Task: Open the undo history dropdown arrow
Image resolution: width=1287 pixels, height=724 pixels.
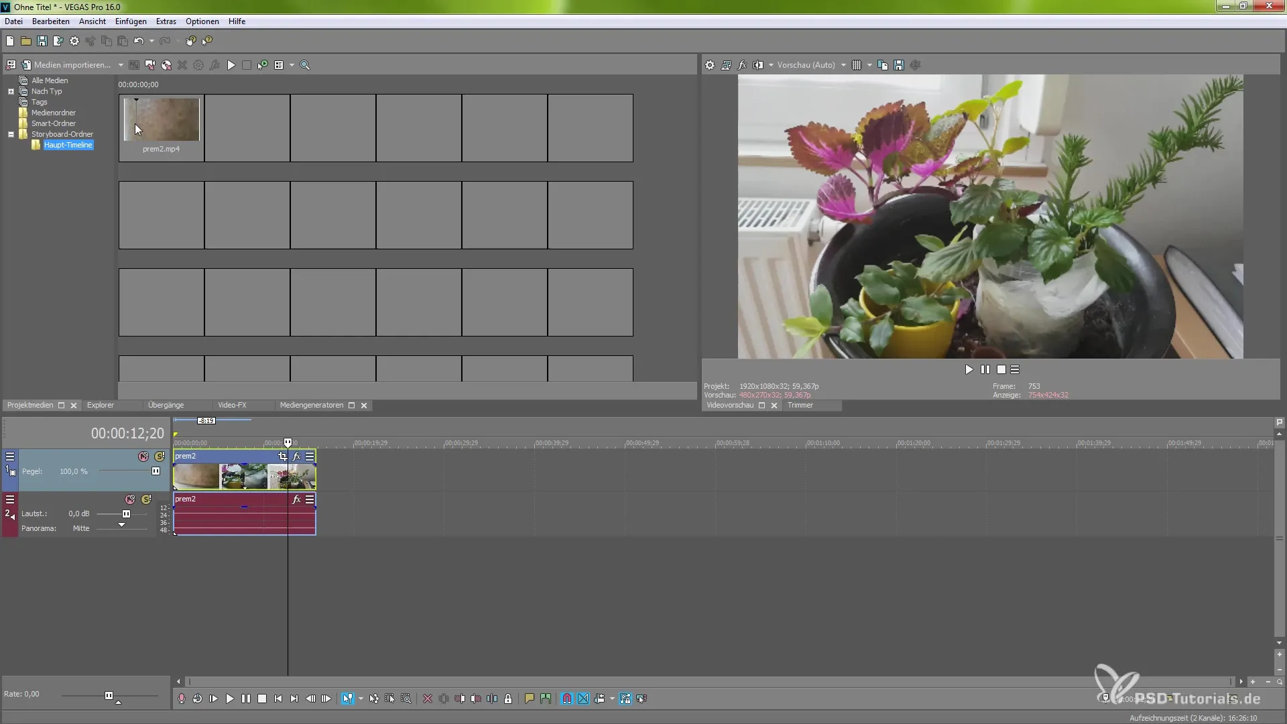Action: click(x=151, y=41)
